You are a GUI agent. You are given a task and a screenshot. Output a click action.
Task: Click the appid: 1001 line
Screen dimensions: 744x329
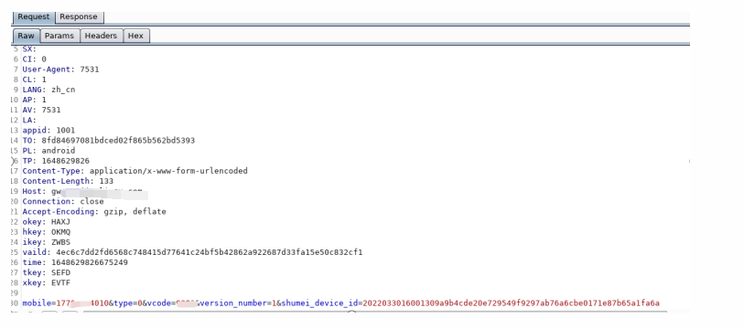click(x=49, y=131)
